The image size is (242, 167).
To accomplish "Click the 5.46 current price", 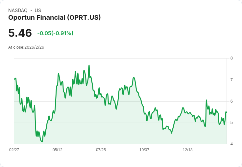I will pos(20,33).
